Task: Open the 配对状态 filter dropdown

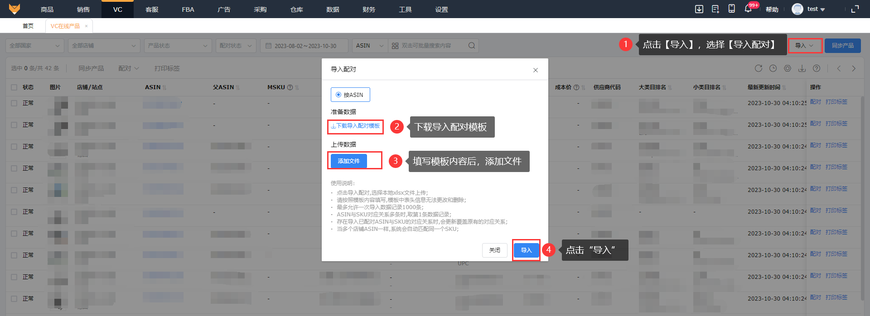Action: tap(236, 46)
